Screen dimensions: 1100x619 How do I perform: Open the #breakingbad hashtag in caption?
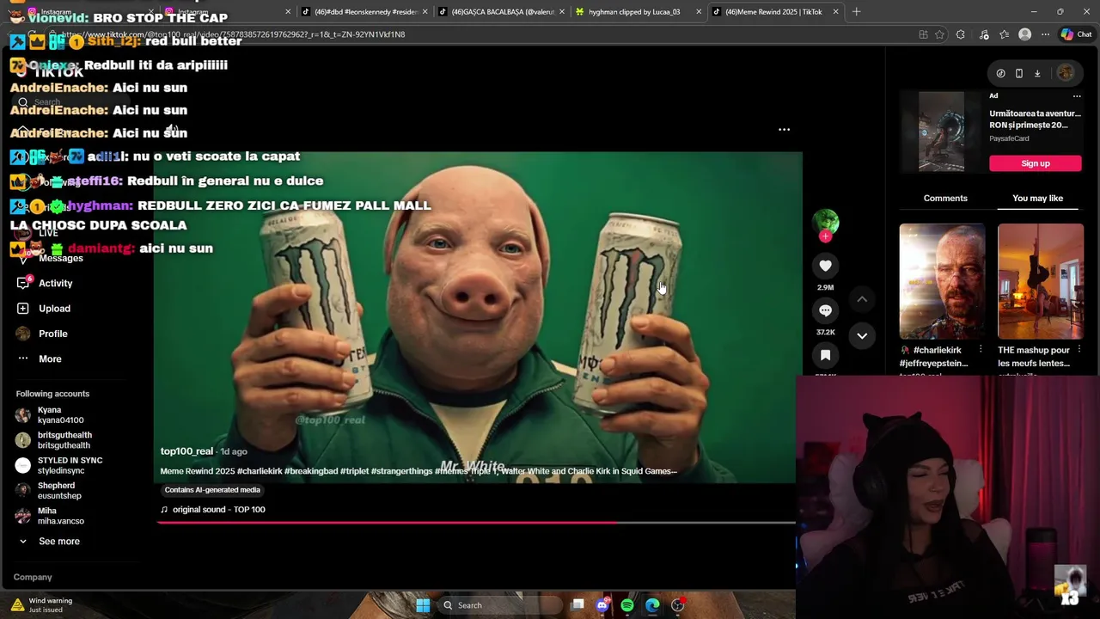click(x=311, y=471)
